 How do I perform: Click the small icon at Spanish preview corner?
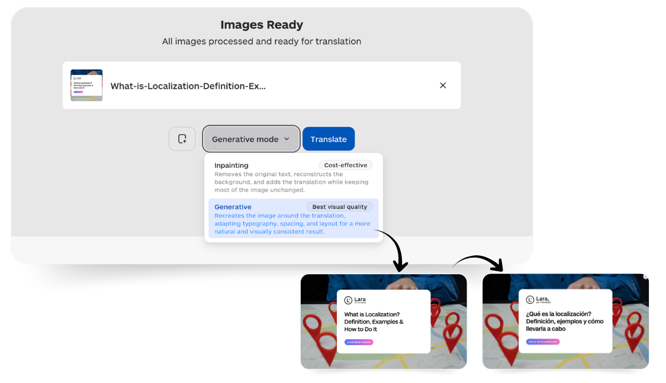(x=646, y=277)
